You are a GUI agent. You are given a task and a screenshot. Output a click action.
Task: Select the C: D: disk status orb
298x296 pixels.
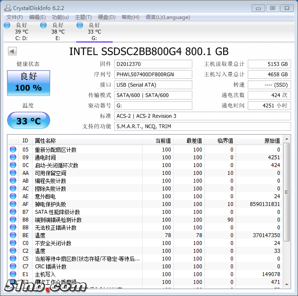[x=7, y=25]
